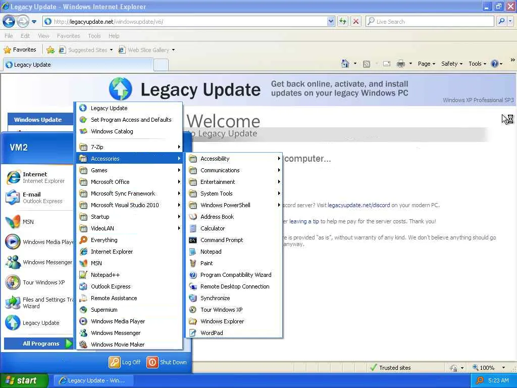517x388 pixels.
Task: Click Windows Movie Maker icon
Action: [83, 344]
